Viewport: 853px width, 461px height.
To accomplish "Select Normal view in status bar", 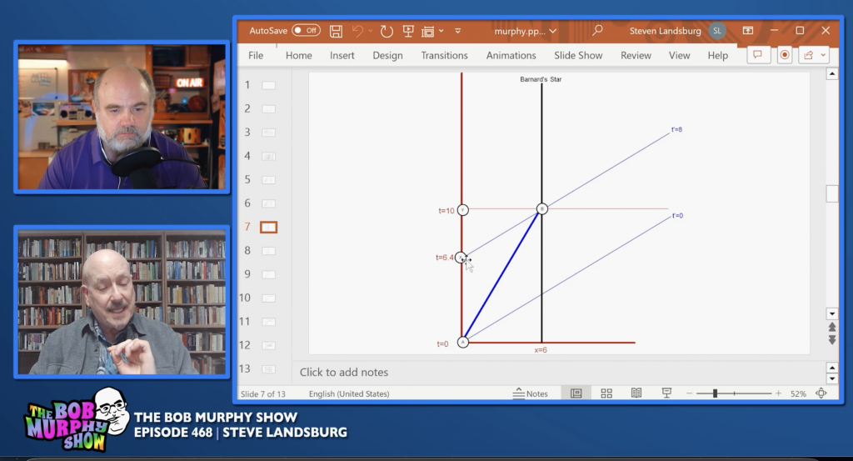I will pos(576,393).
